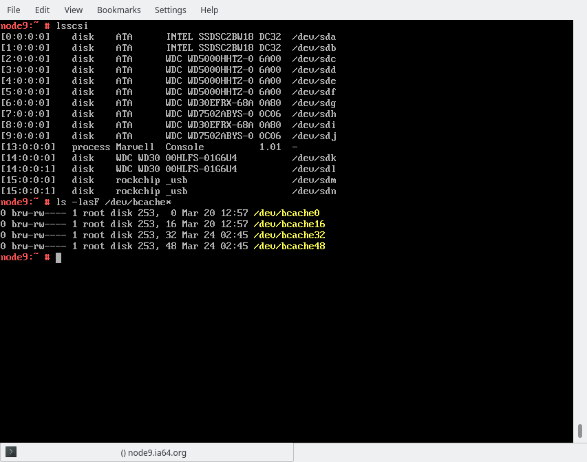The height and width of the screenshot is (462, 587).
Task: Open the Help menu
Action: point(209,10)
